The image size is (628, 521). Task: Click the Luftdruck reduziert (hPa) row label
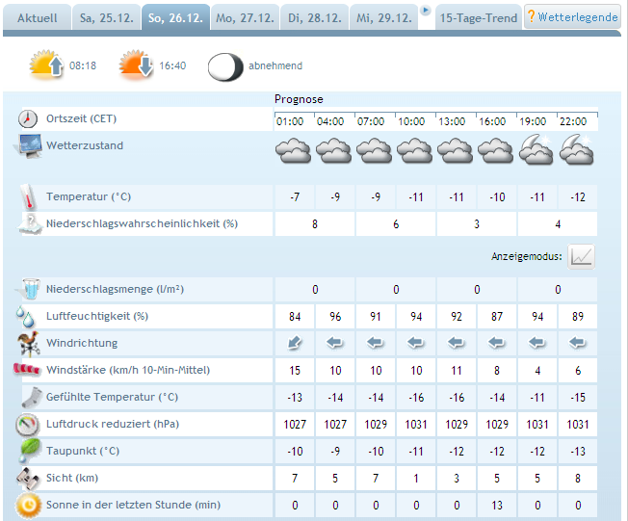113,424
